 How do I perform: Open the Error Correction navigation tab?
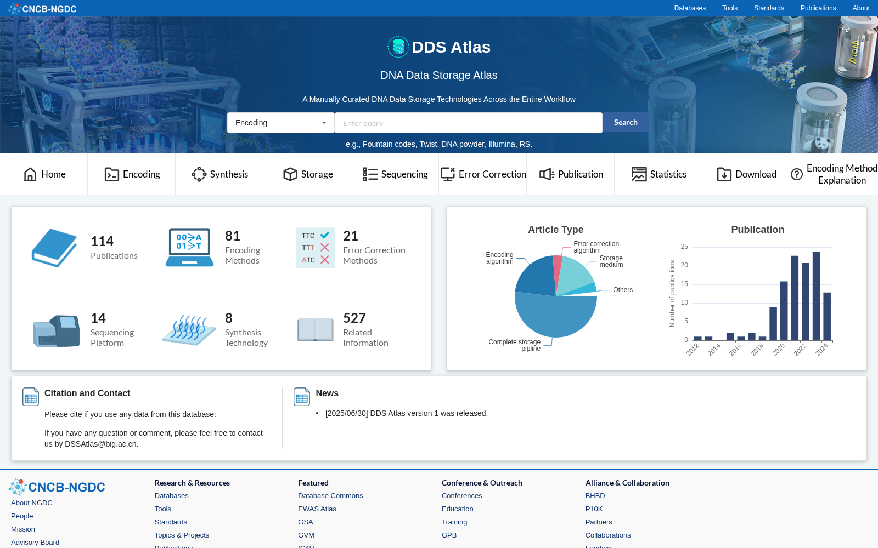coord(483,174)
